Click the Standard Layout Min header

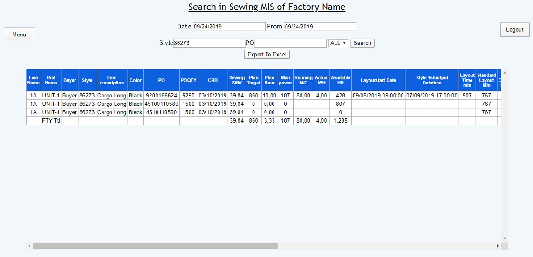pos(486,80)
